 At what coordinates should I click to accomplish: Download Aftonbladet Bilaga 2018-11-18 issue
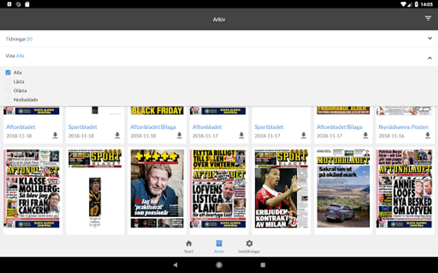(x=179, y=135)
